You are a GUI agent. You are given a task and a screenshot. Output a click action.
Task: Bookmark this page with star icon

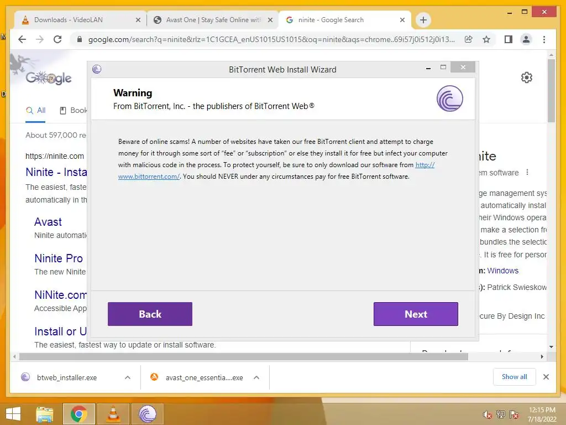pos(486,39)
